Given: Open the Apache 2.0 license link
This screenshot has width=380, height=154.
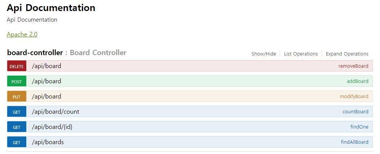Looking at the screenshot, I should tap(22, 34).
